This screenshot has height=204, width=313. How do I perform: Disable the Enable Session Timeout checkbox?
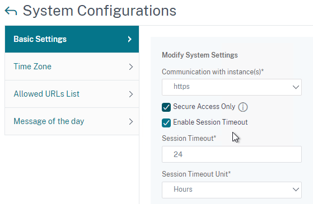(166, 123)
